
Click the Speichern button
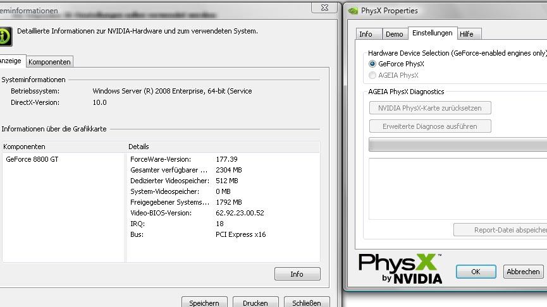click(204, 303)
